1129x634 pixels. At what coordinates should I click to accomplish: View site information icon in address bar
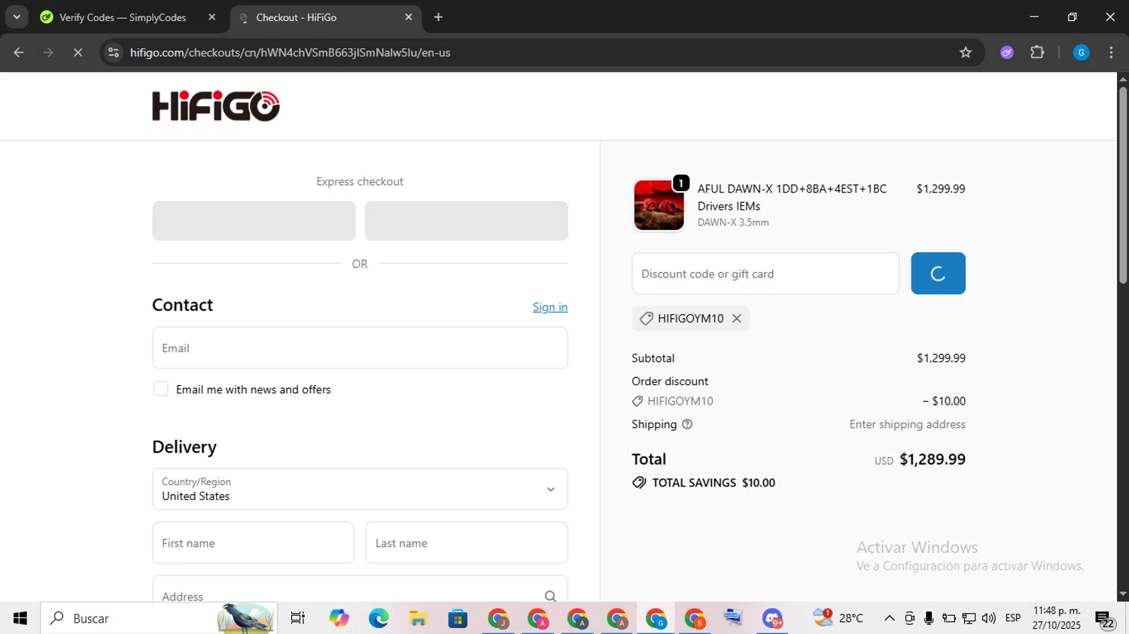click(114, 53)
